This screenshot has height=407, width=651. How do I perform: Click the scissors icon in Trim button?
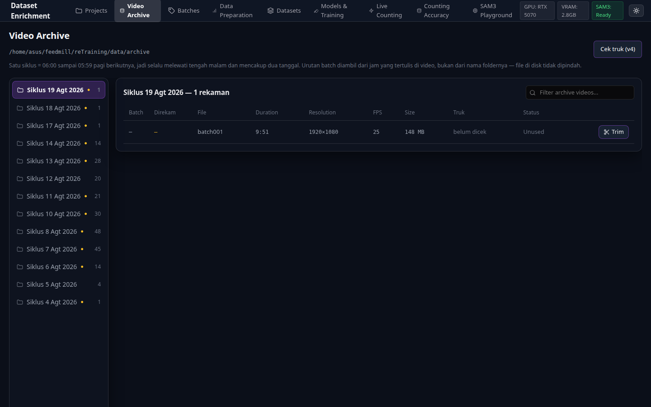(606, 132)
